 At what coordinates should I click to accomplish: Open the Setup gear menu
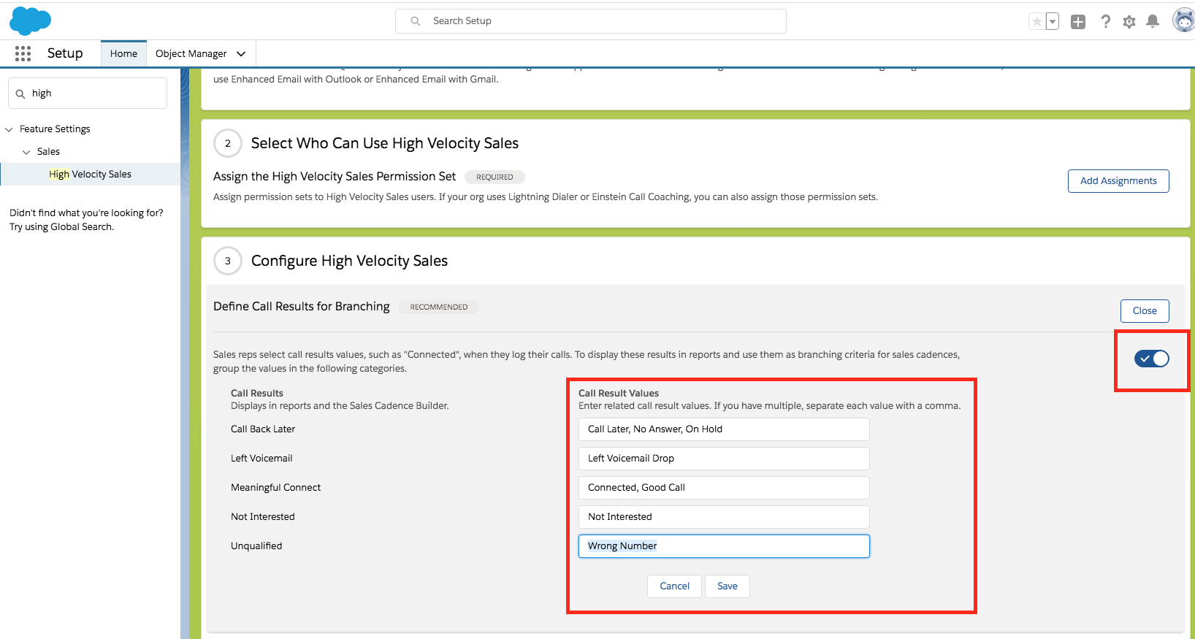(1129, 22)
